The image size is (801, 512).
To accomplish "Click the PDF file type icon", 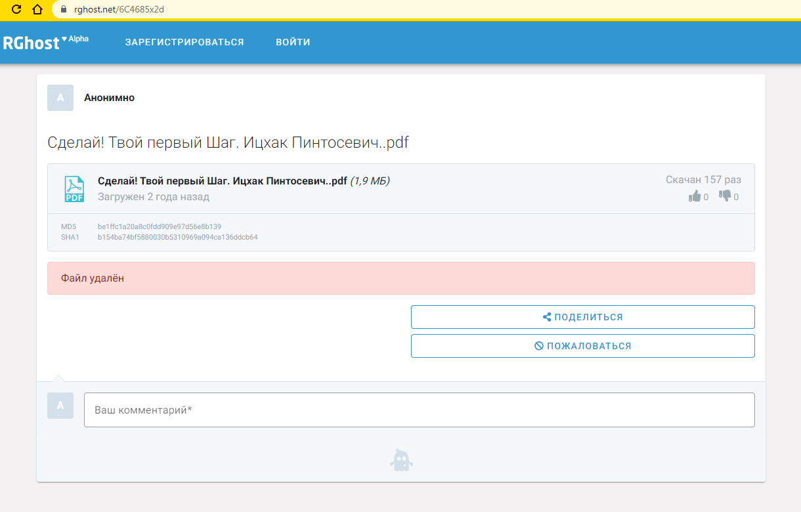I will (74, 189).
